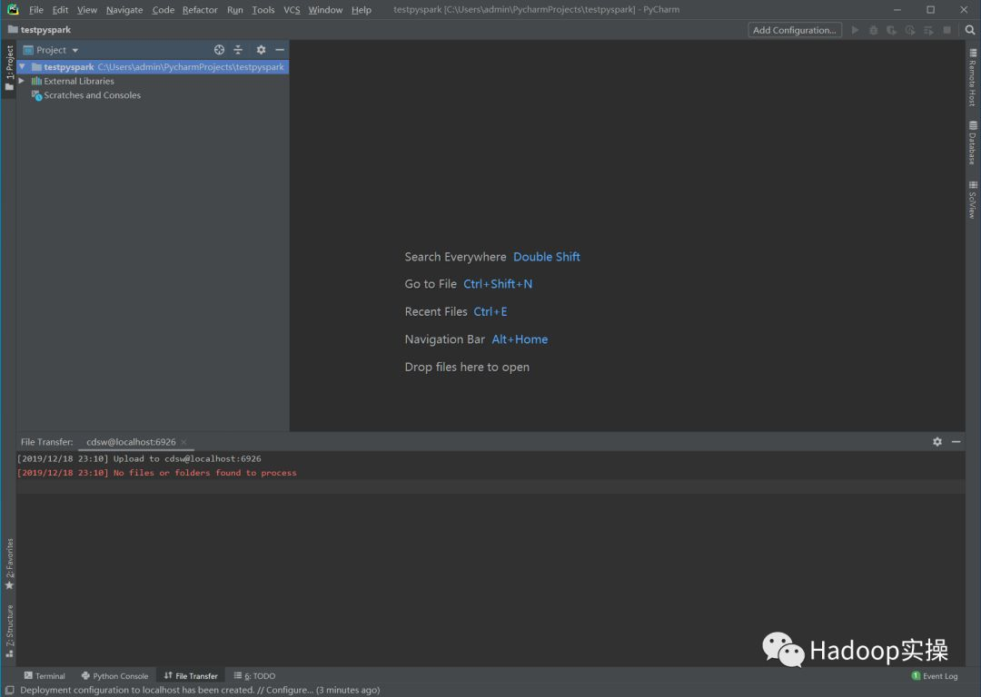Click the Locate/scroll from source icon

tap(219, 50)
